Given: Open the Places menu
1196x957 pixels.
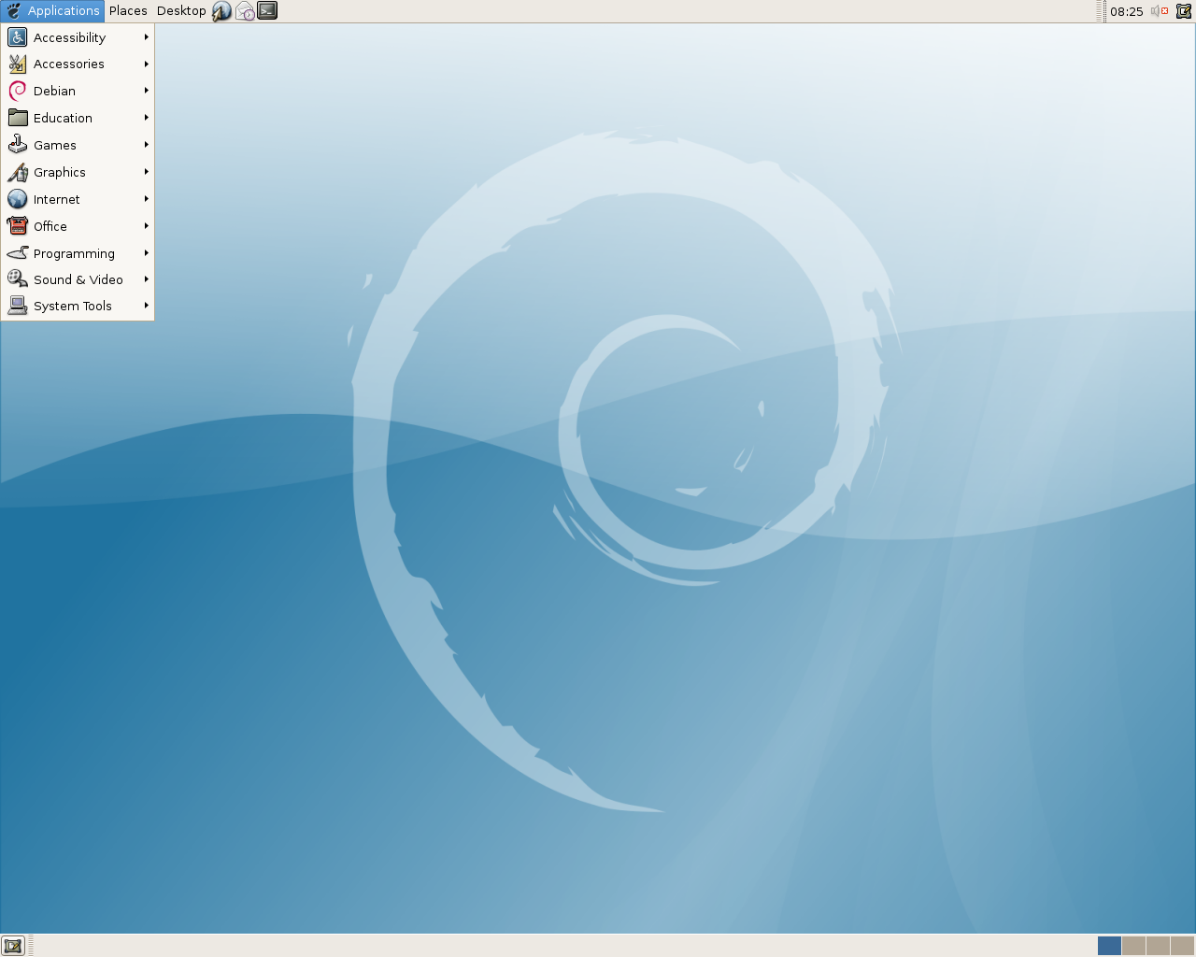Looking at the screenshot, I should (x=128, y=11).
